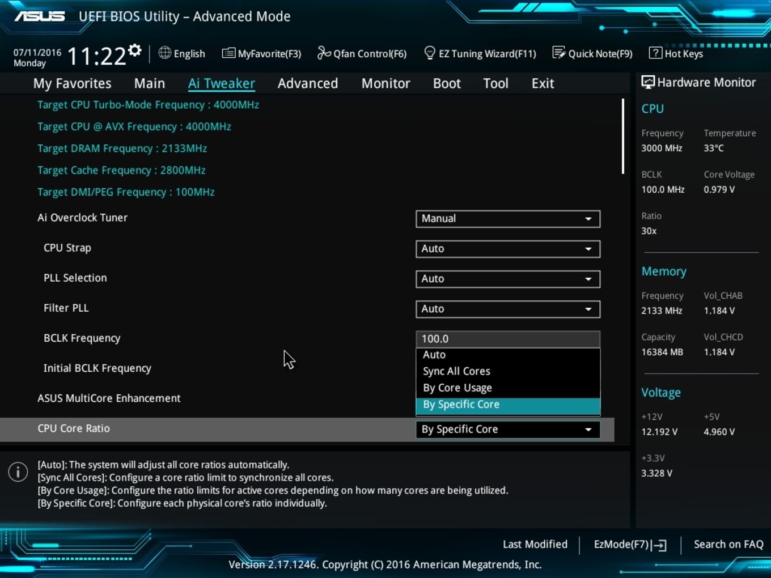This screenshot has width=771, height=578.
Task: Click the Core Voltage 0.979 V value
Action: (x=719, y=189)
